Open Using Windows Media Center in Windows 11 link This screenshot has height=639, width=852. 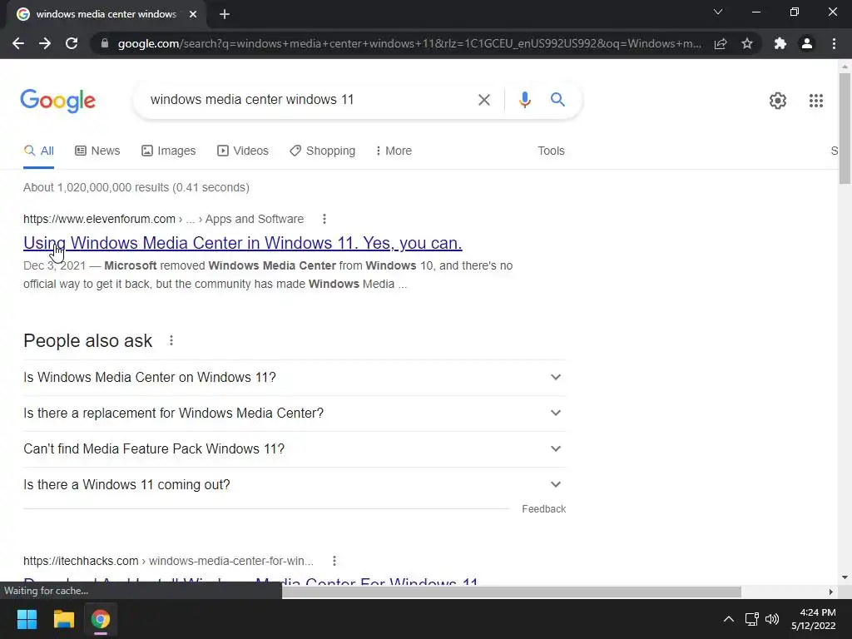click(242, 243)
